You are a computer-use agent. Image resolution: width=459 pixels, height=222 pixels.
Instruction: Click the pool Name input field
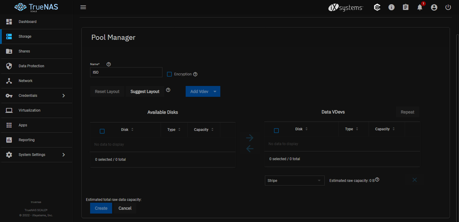point(126,72)
